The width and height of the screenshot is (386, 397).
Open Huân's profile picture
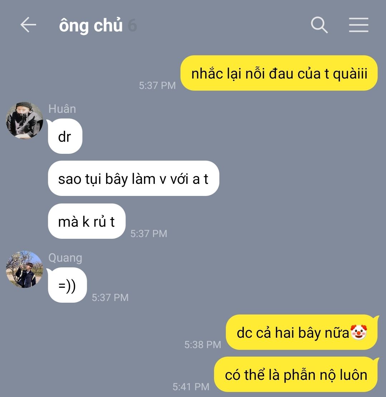coord(24,120)
